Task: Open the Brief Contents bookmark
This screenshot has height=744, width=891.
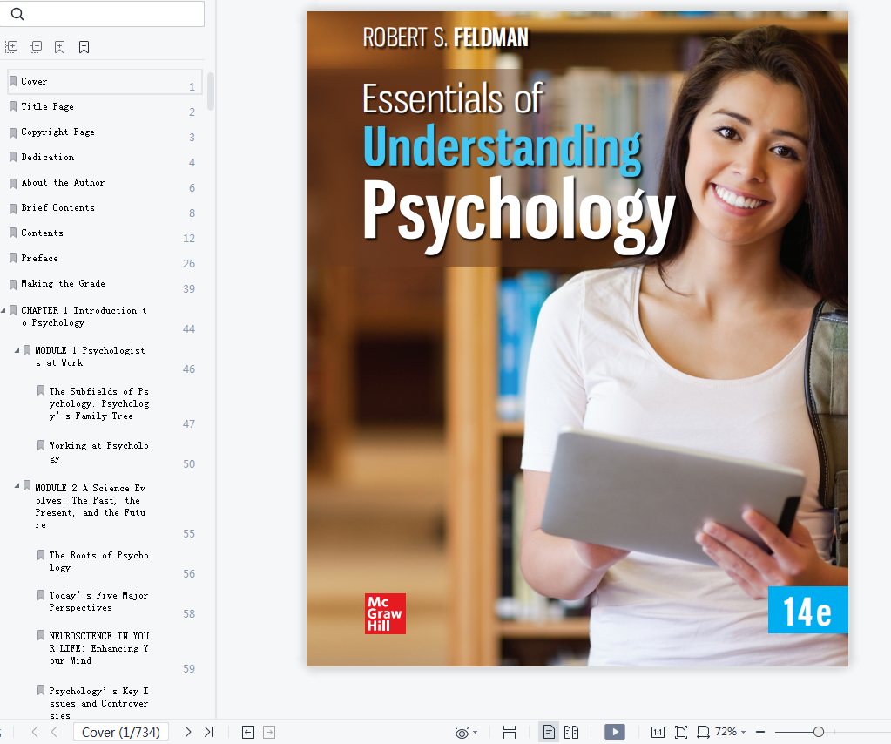Action: [x=58, y=208]
